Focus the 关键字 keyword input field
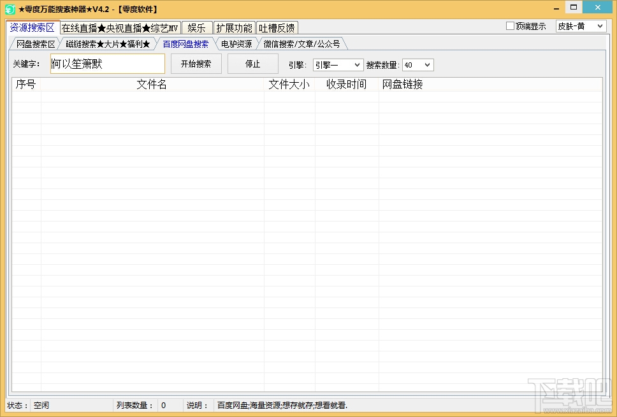 click(108, 64)
